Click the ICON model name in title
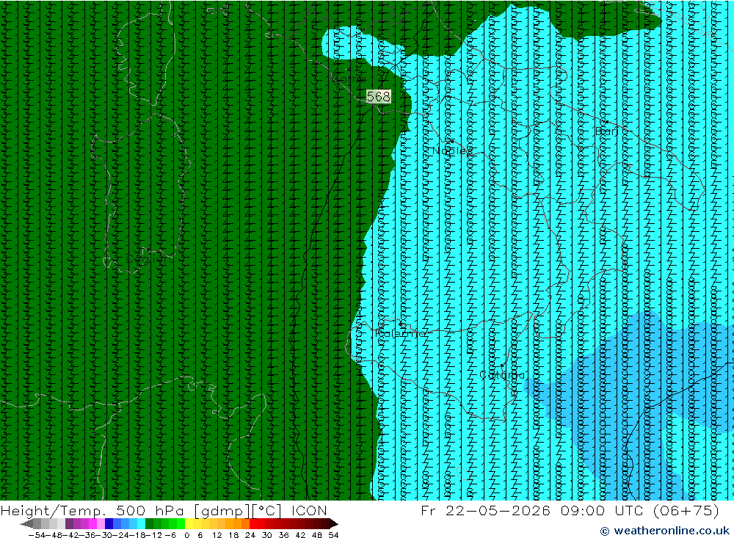Screen dimensions: 734x538 309,510
